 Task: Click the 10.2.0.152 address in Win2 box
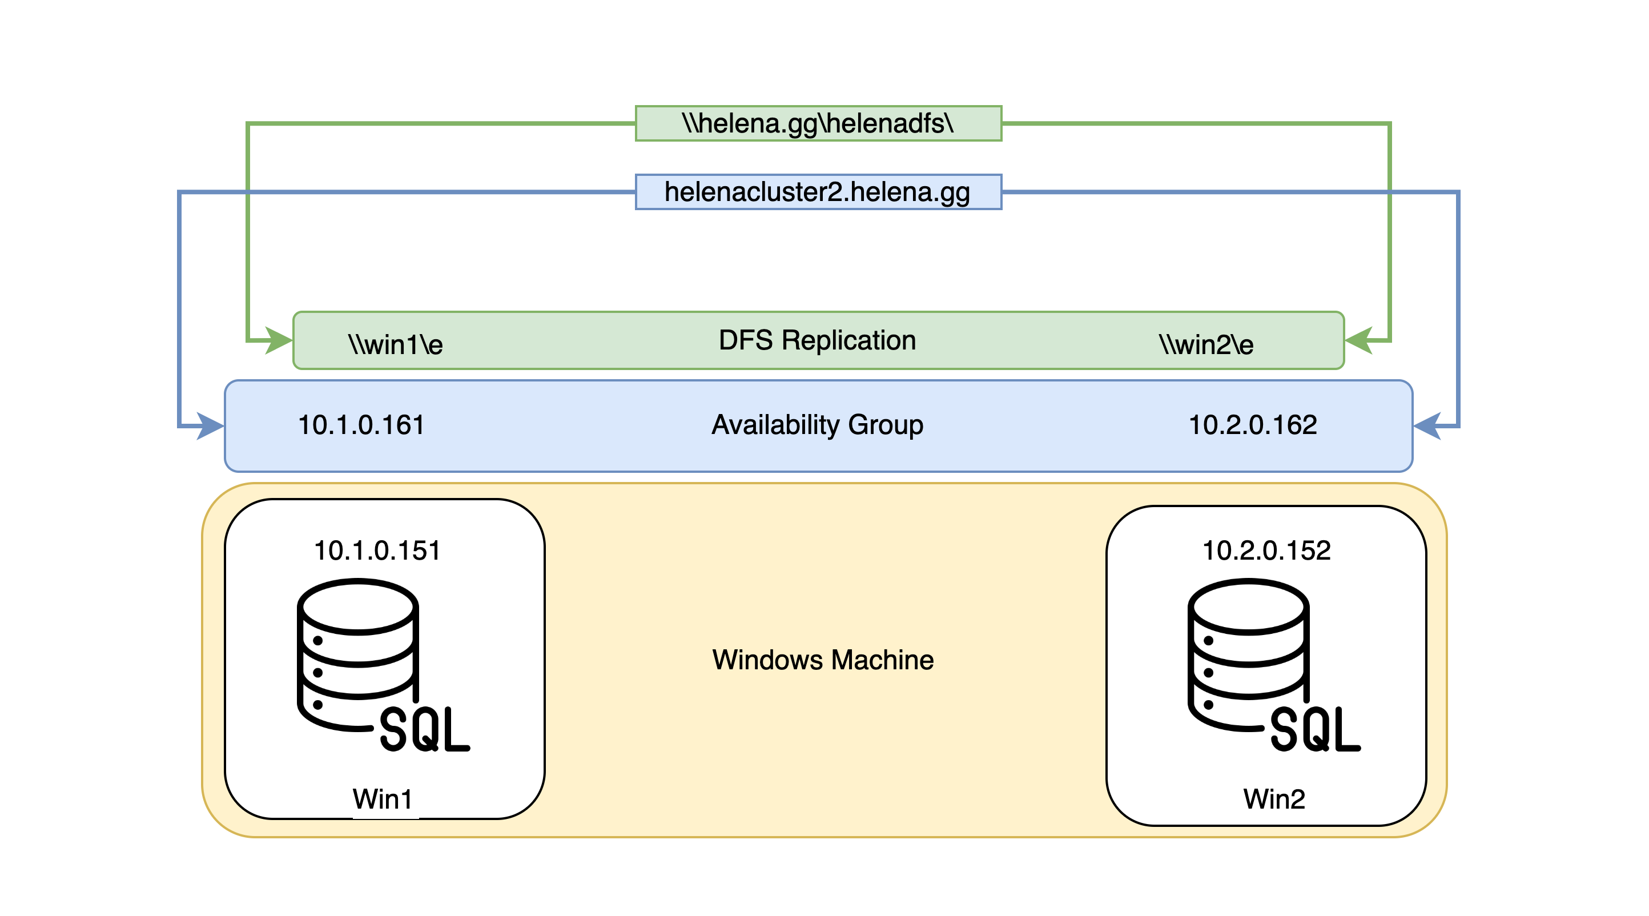click(x=1266, y=551)
